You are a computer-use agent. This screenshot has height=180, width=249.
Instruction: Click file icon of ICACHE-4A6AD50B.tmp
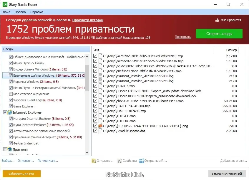100,106
